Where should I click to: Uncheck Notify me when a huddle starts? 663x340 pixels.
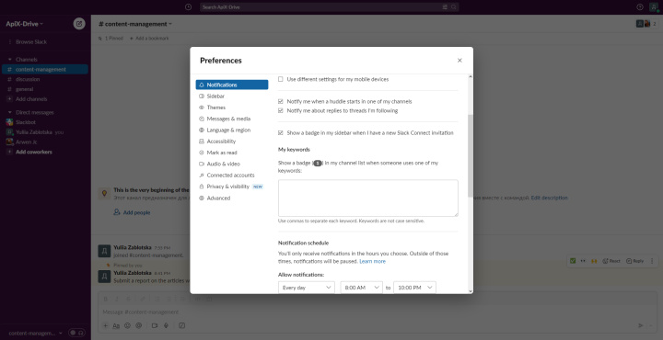coord(280,101)
